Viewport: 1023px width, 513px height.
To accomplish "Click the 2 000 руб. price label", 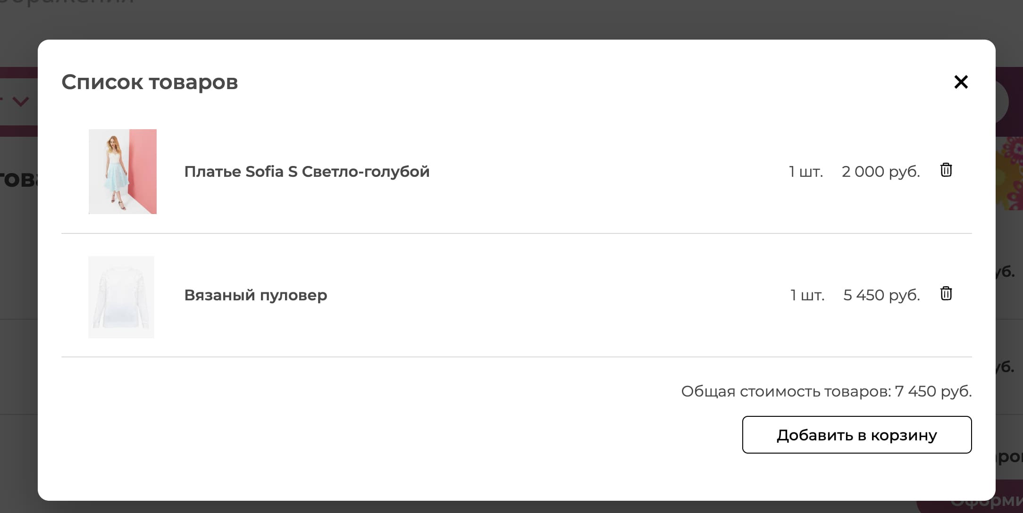I will [880, 172].
